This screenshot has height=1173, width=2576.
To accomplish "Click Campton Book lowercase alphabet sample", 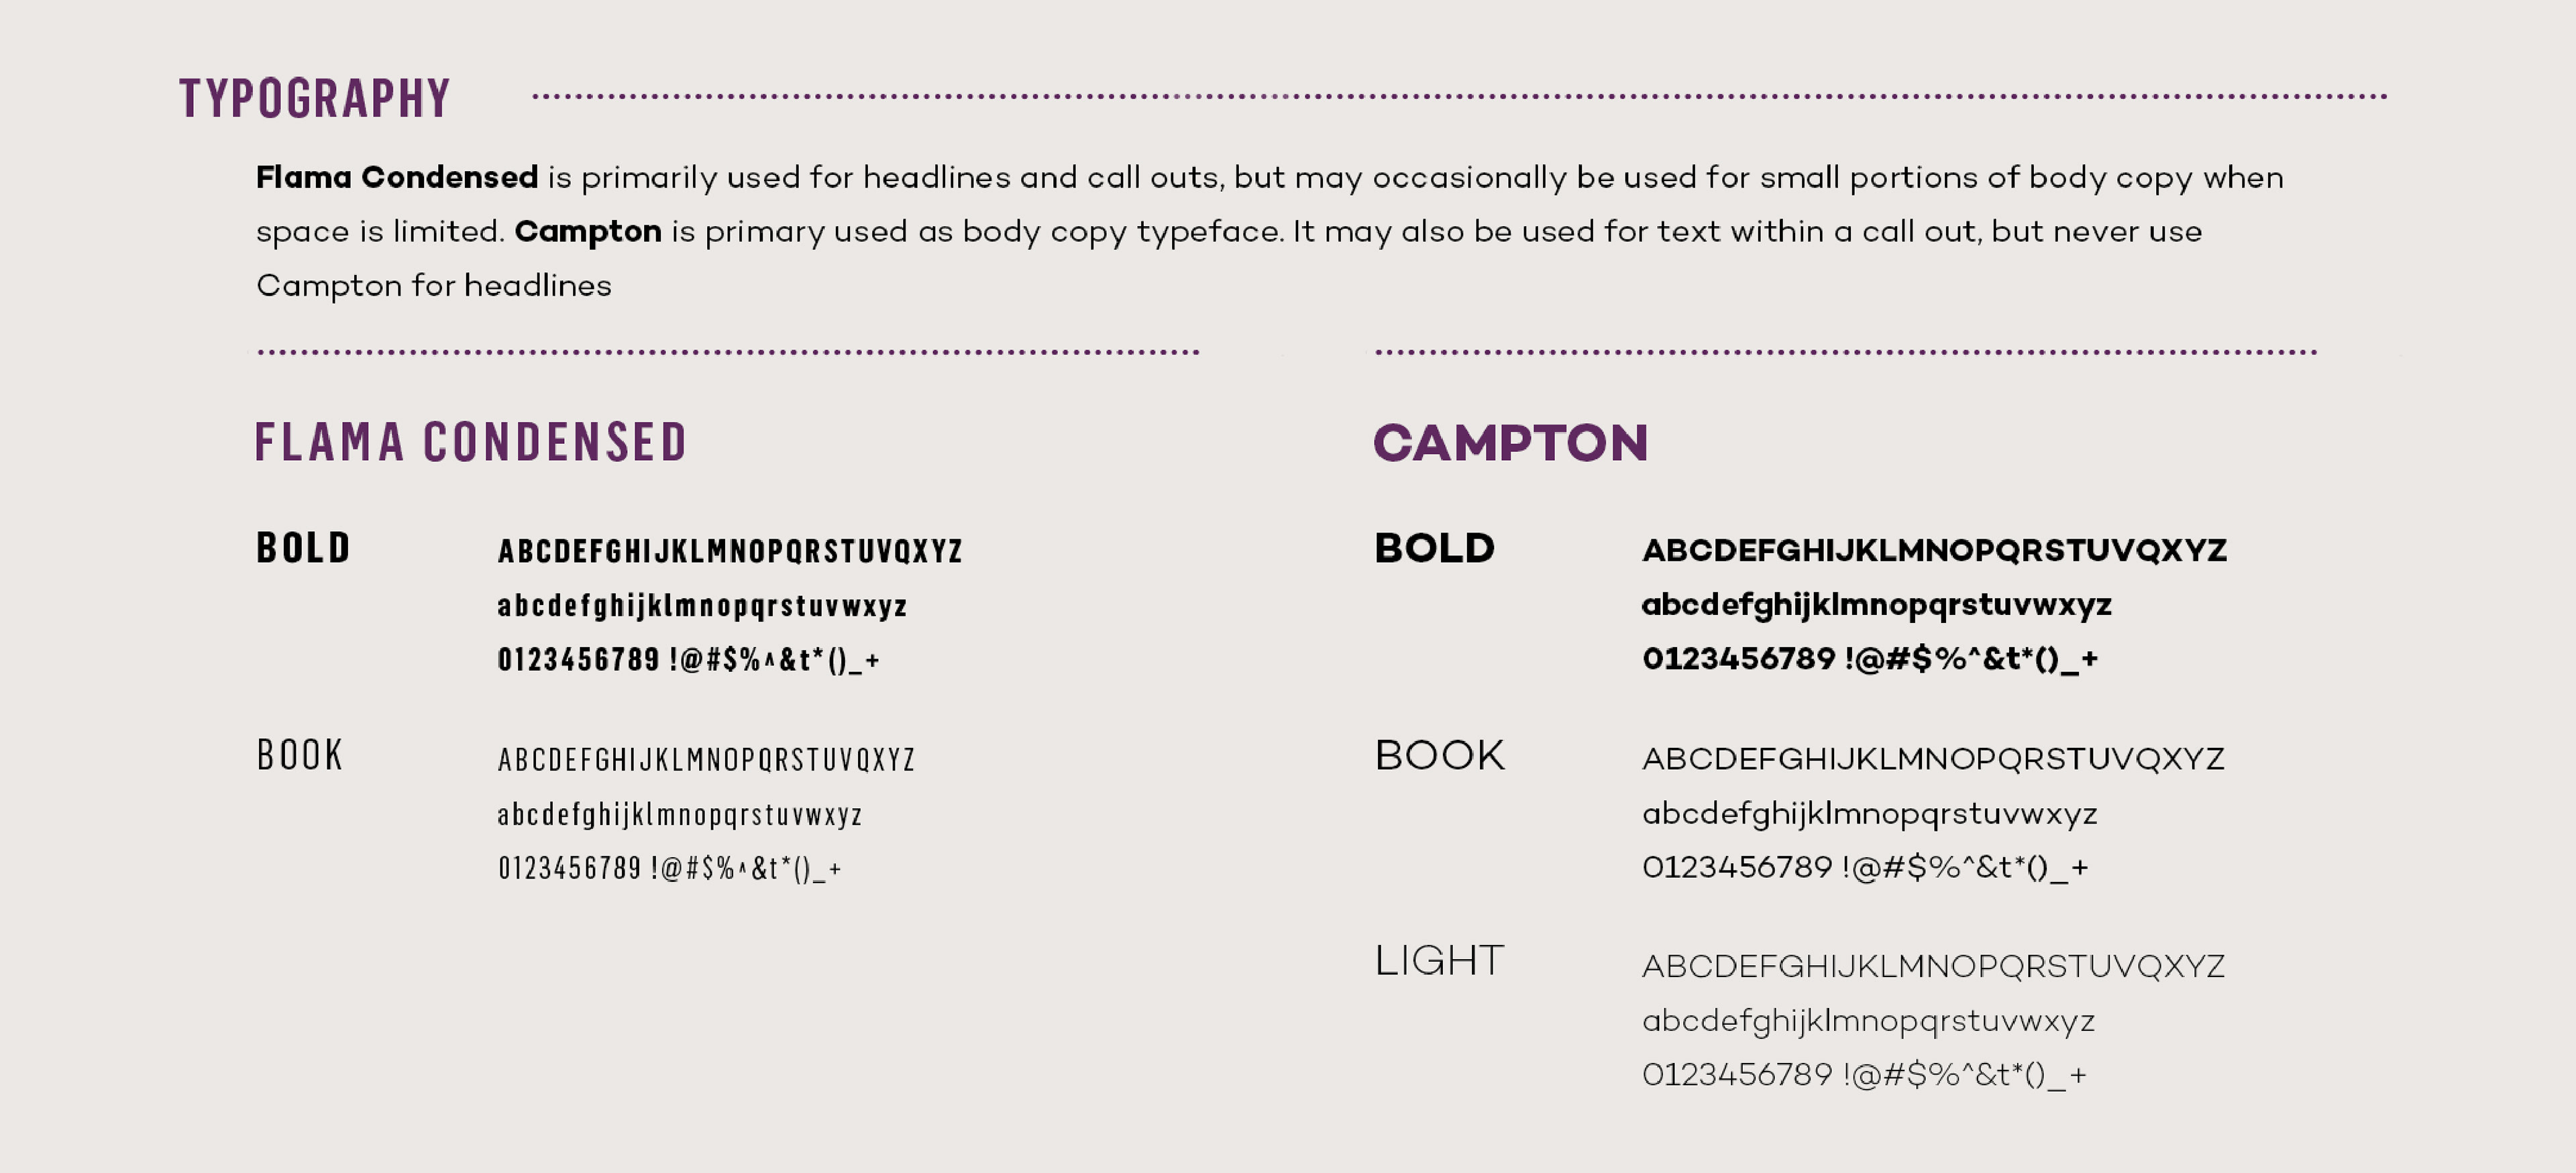I will pos(1869,814).
